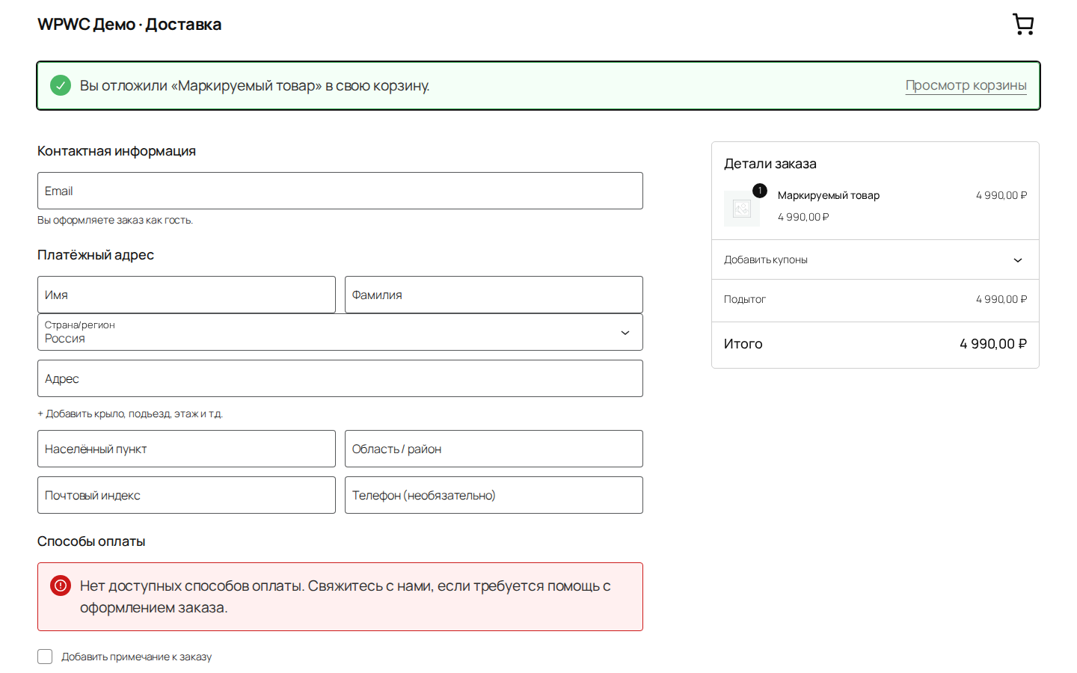Follow the View cart link
The width and height of the screenshot is (1077, 673).
coord(966,85)
